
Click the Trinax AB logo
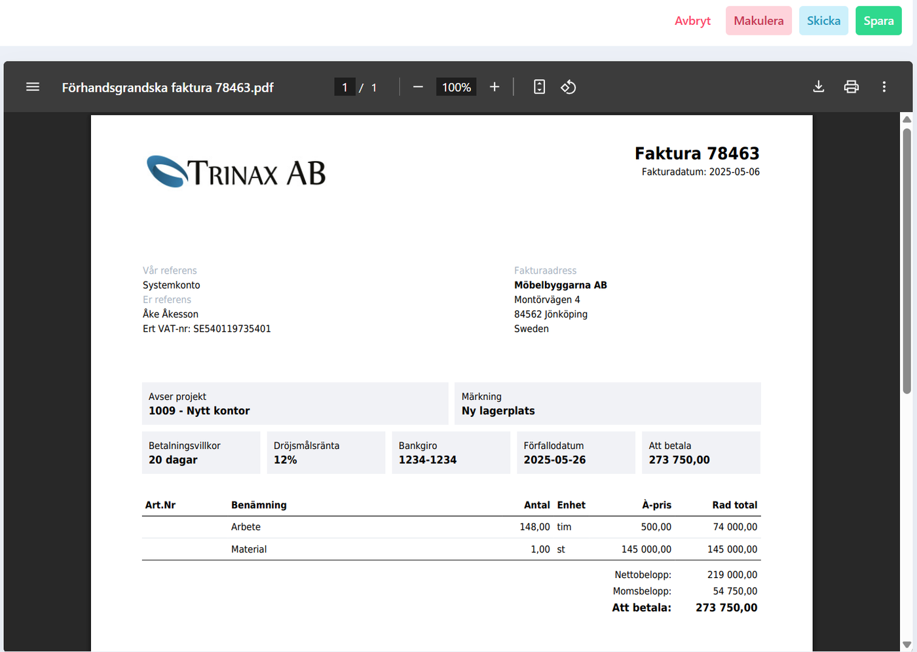coord(236,172)
